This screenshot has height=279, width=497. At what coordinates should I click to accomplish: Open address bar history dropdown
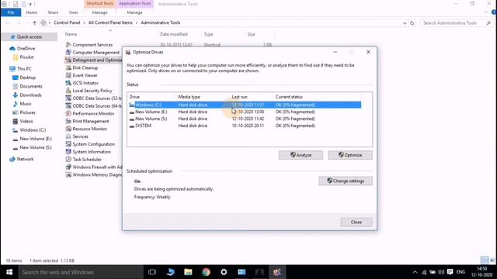(405, 23)
